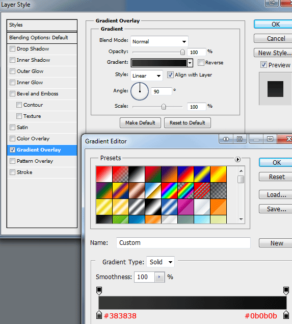Screen dimensions: 292x324
Task: Select the Pattern Overlay style entry
Action: [42, 161]
